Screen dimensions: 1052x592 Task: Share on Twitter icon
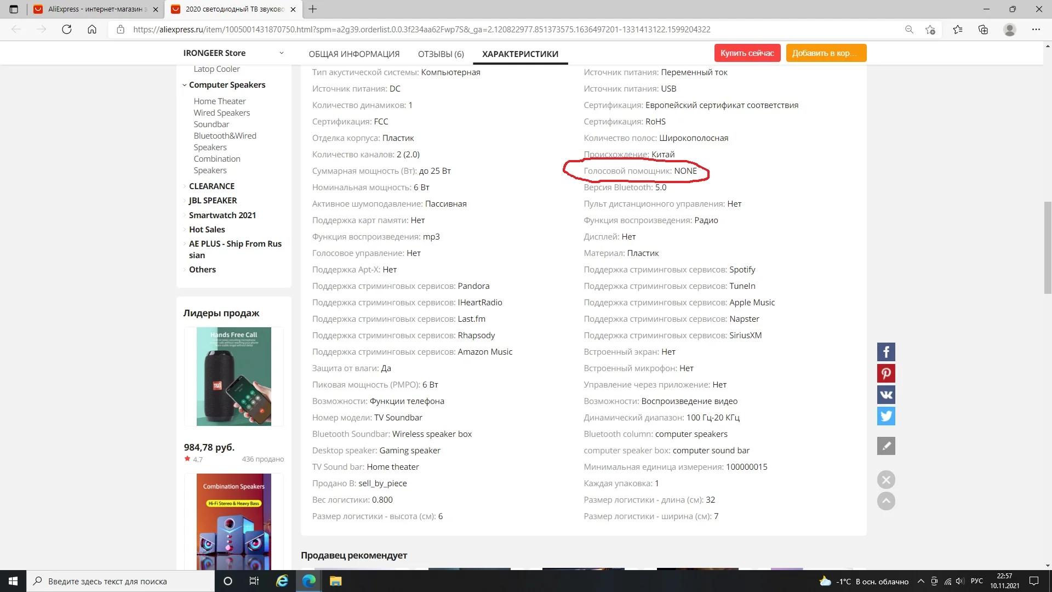coord(886,416)
